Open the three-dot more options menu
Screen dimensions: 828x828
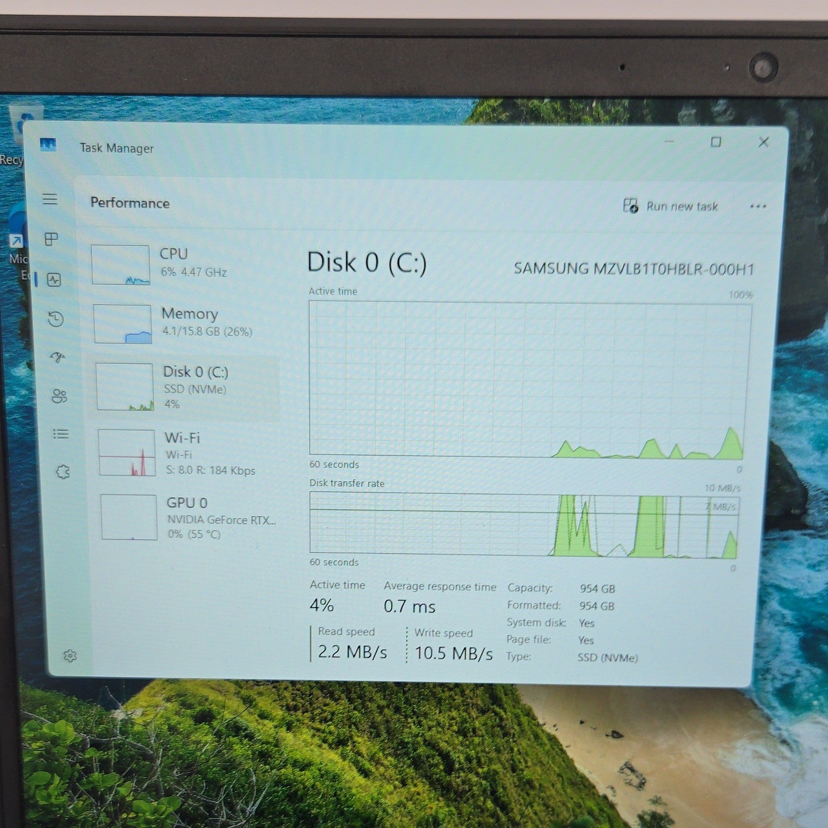[758, 206]
